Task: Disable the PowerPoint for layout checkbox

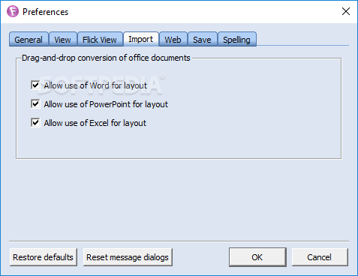Action: click(x=35, y=104)
